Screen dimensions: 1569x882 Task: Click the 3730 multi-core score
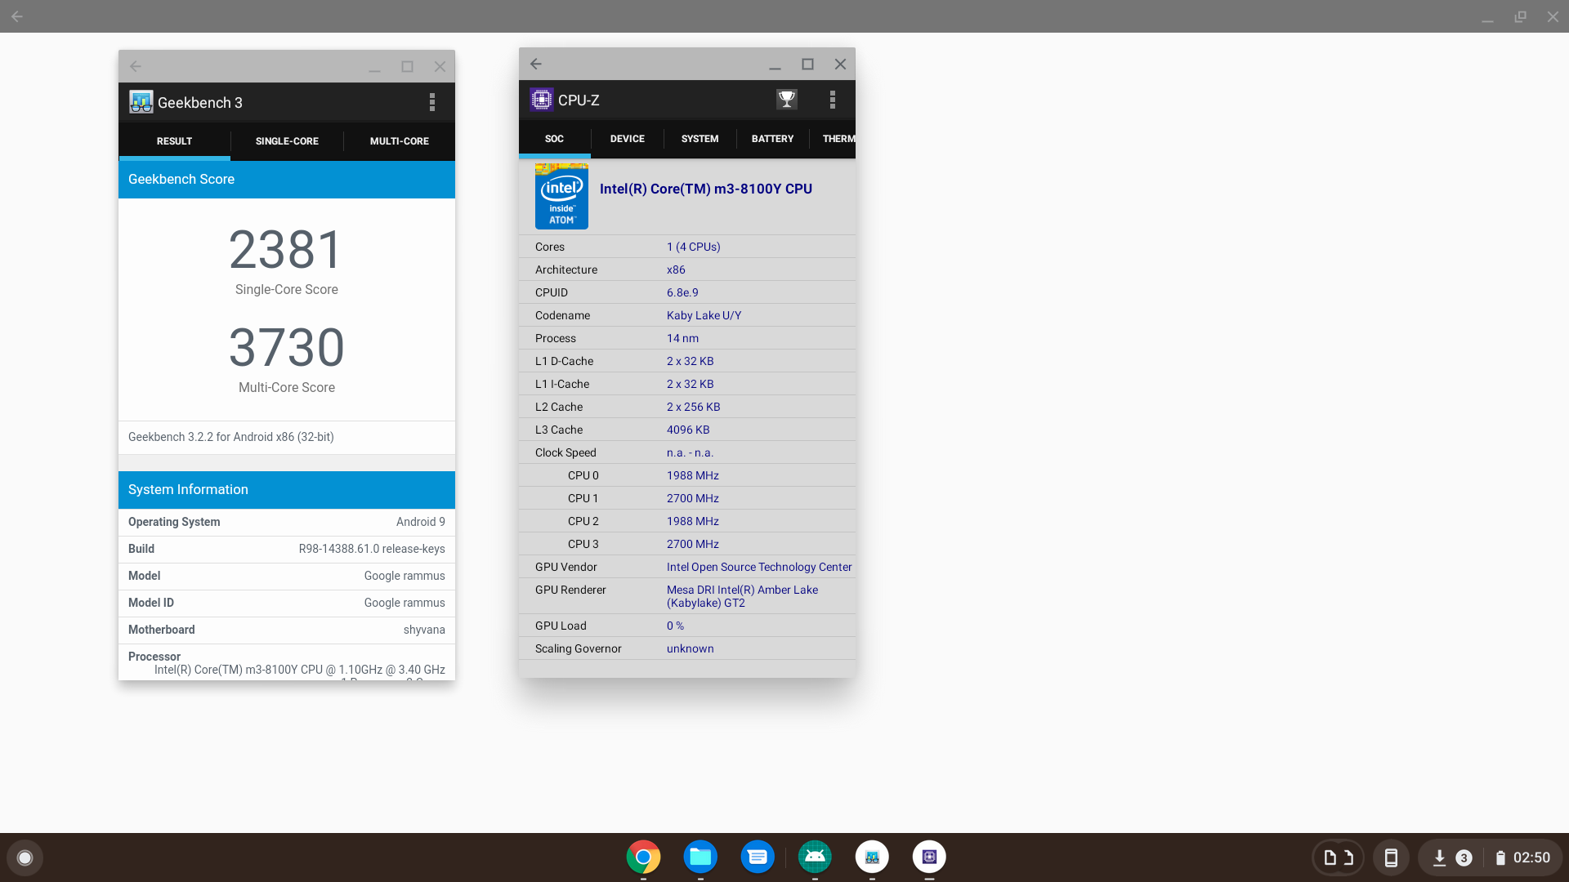click(x=286, y=348)
